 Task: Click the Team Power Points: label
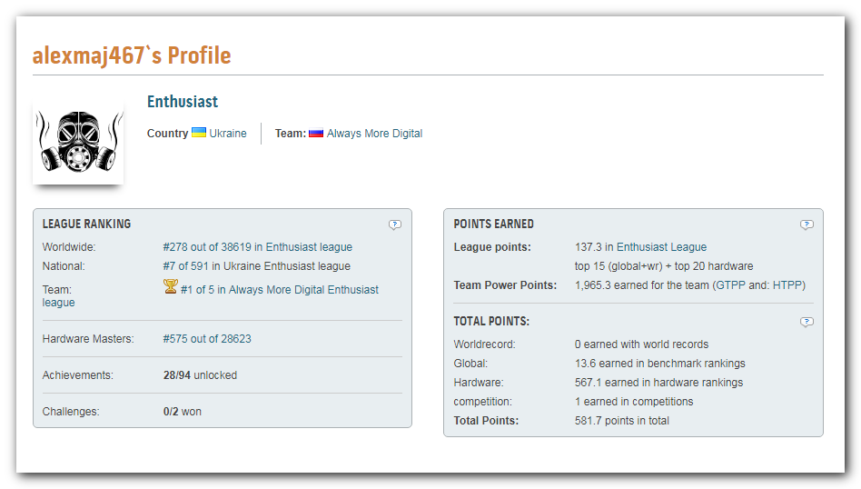(x=505, y=285)
